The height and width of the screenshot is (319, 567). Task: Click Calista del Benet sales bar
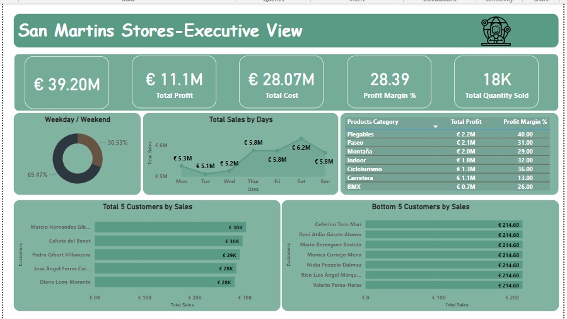168,241
